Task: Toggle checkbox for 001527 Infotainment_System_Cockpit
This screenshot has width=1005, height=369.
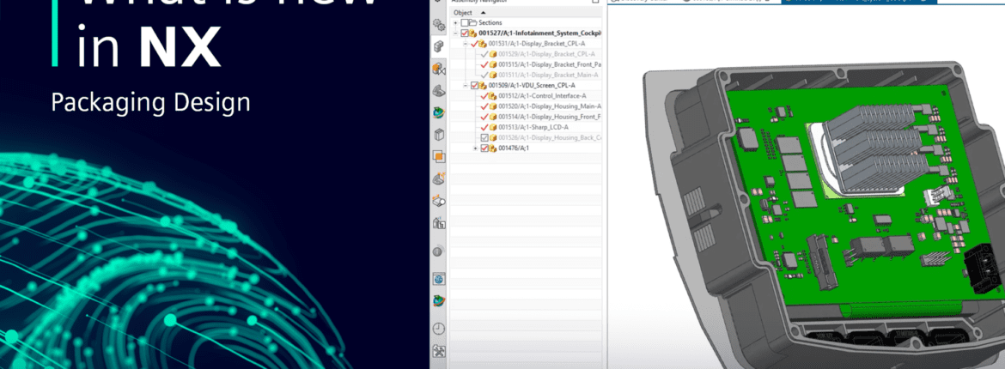Action: [465, 33]
